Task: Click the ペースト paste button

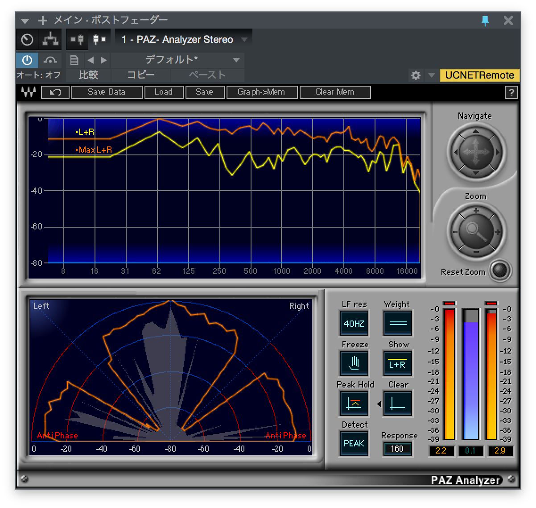Action: (207, 75)
